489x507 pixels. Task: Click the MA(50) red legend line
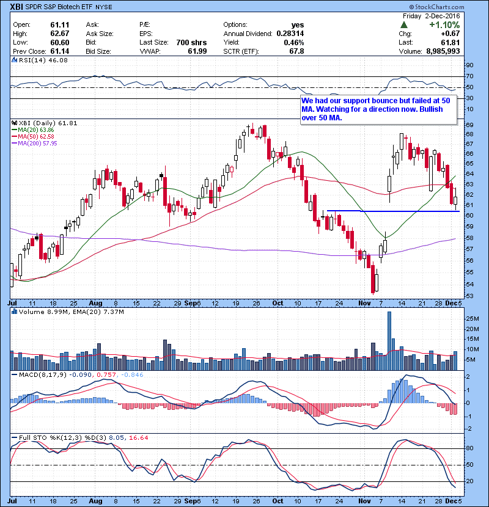[x=15, y=137]
